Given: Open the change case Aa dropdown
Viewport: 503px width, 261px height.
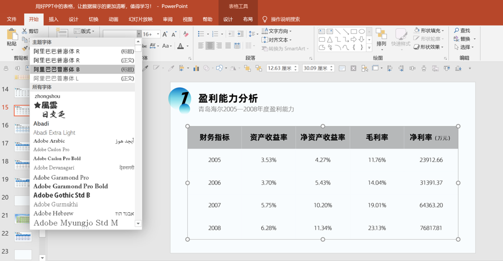Looking at the screenshot, I should 167,46.
